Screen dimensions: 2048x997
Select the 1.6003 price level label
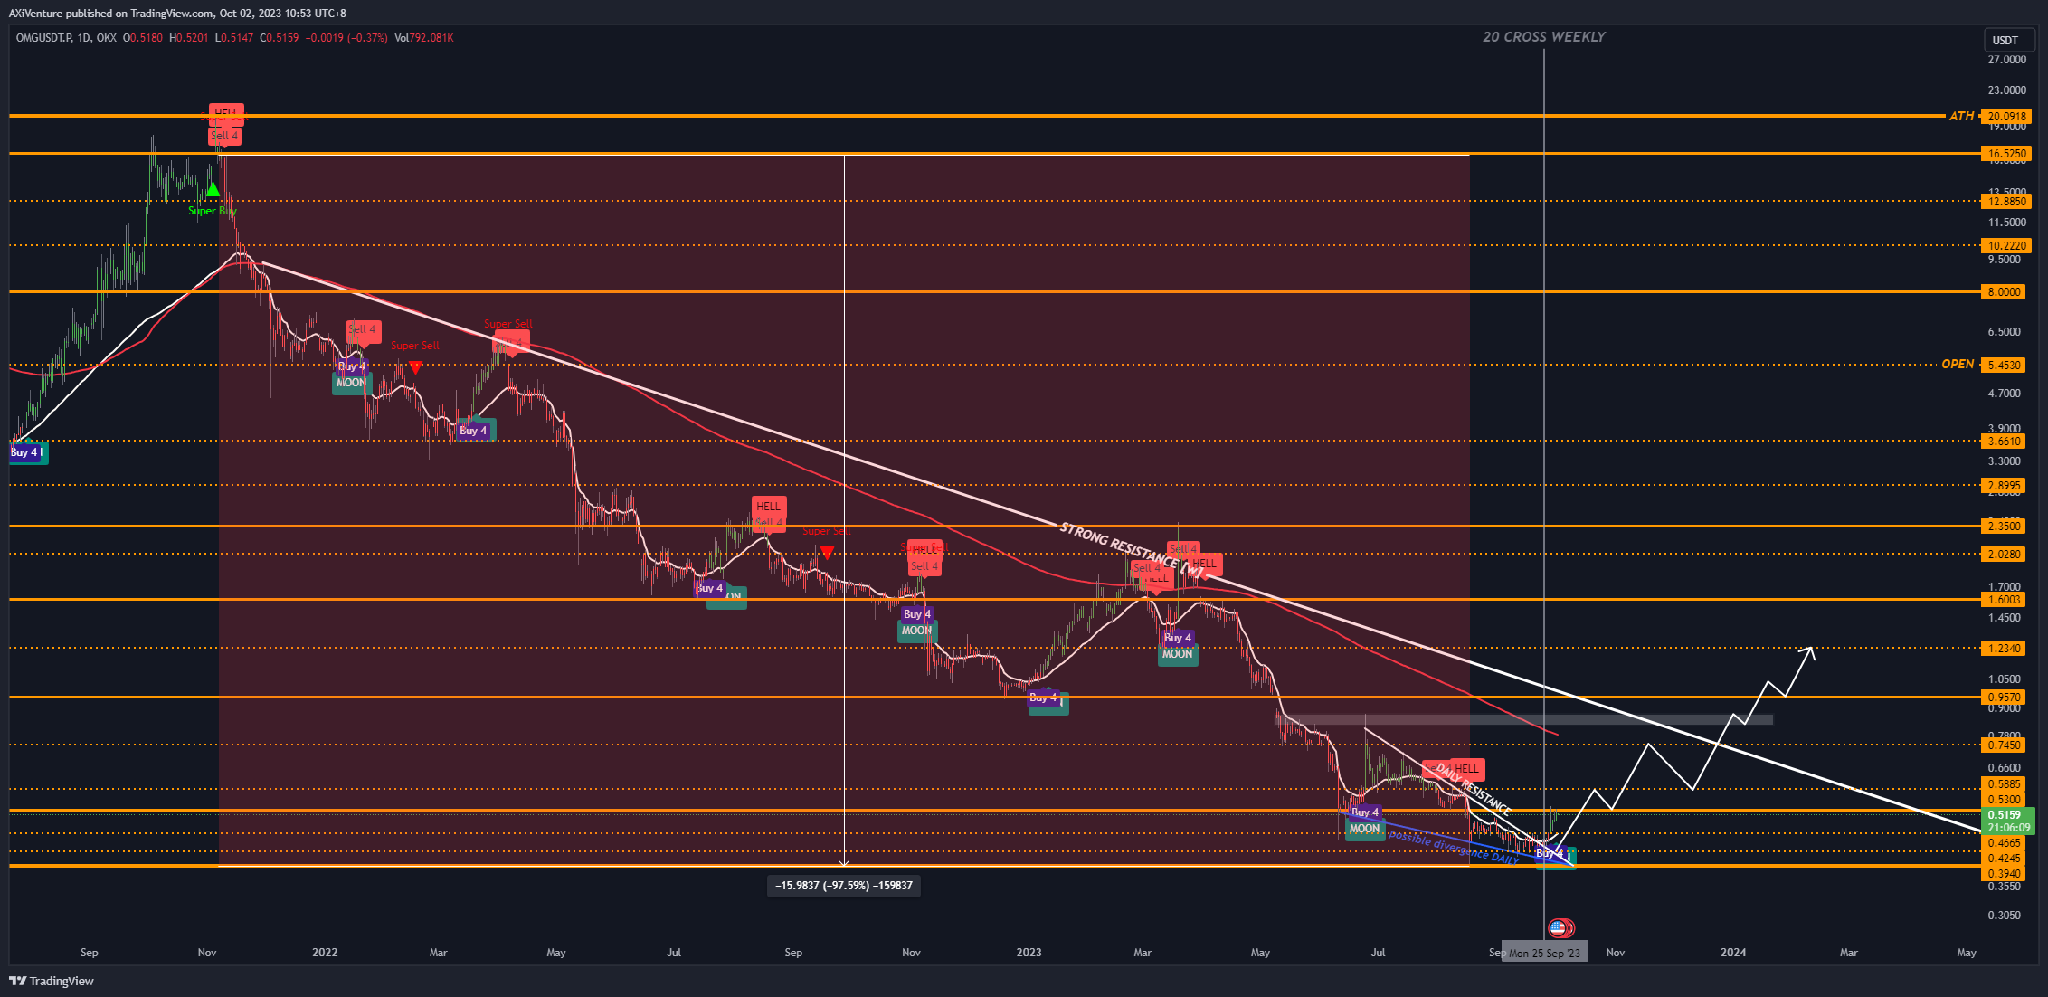(2003, 600)
